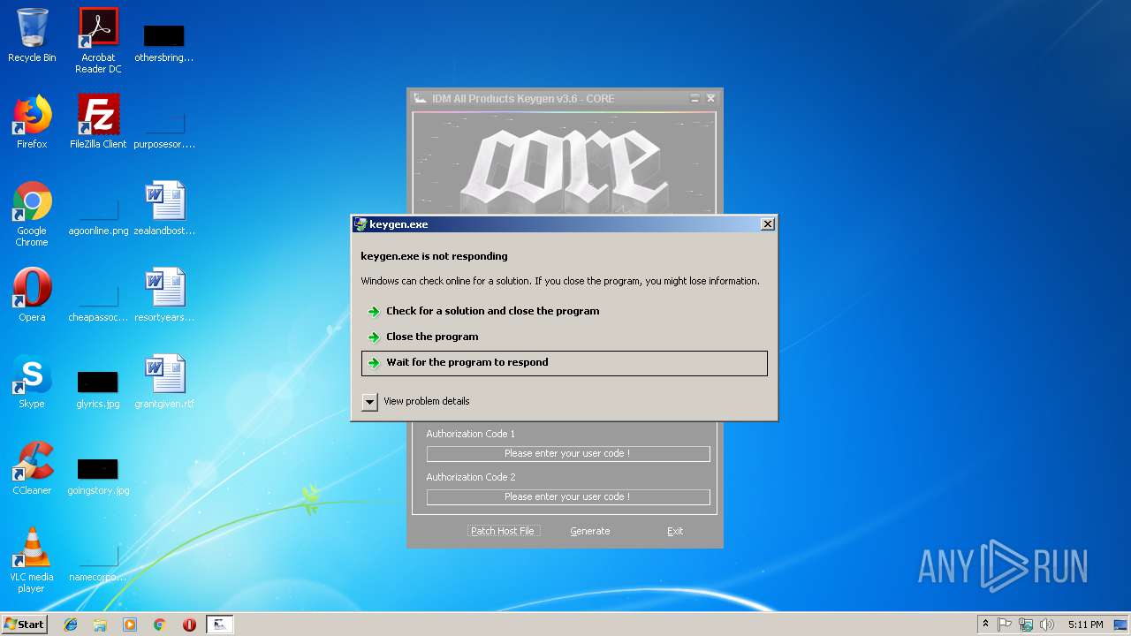Screen dimensions: 1131x636
Task: Open Opera from the taskbar
Action: coord(189,625)
